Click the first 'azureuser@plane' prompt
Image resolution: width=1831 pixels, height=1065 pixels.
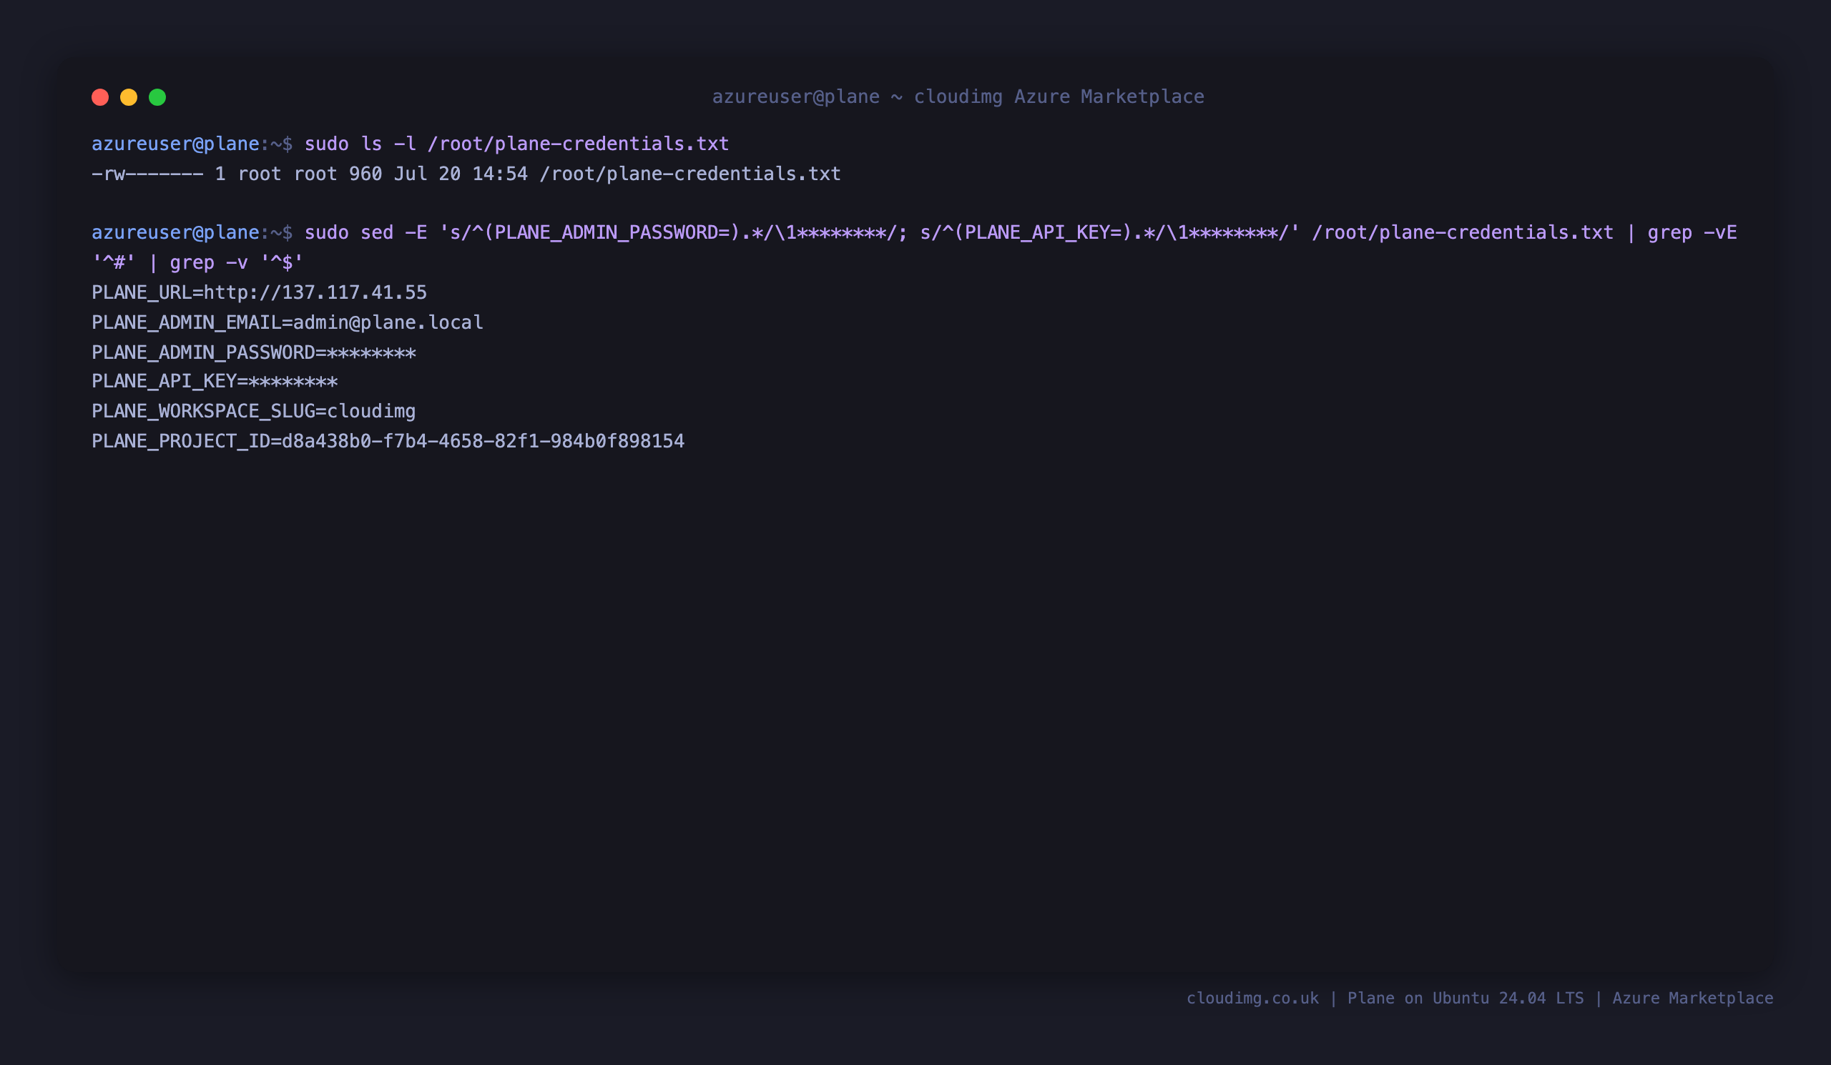pos(175,144)
